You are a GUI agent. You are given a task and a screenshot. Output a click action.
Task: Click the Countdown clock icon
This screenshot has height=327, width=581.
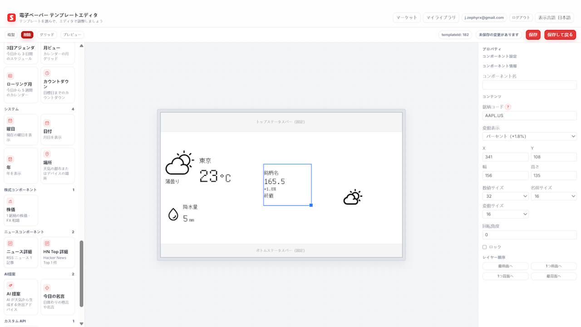[47, 73]
